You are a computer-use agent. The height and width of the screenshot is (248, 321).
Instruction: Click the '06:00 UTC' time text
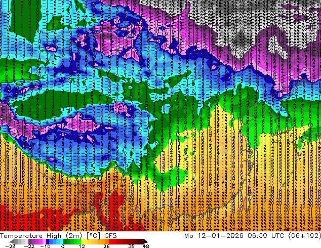(266, 236)
